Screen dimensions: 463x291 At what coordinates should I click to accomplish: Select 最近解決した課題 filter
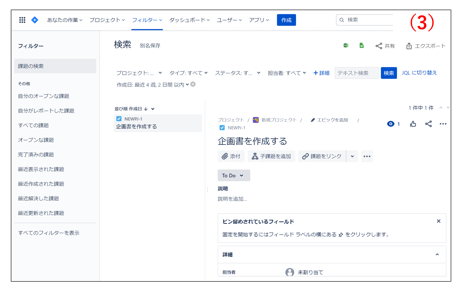coord(38,198)
